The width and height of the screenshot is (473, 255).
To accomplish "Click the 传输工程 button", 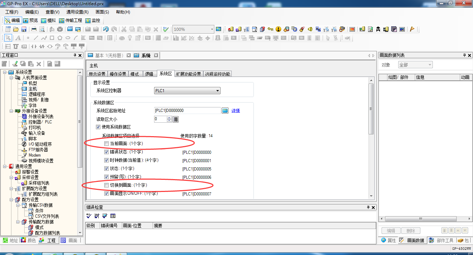I will pyautogui.click(x=71, y=20).
